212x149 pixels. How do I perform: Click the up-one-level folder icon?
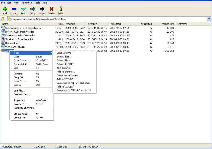click(3, 19)
